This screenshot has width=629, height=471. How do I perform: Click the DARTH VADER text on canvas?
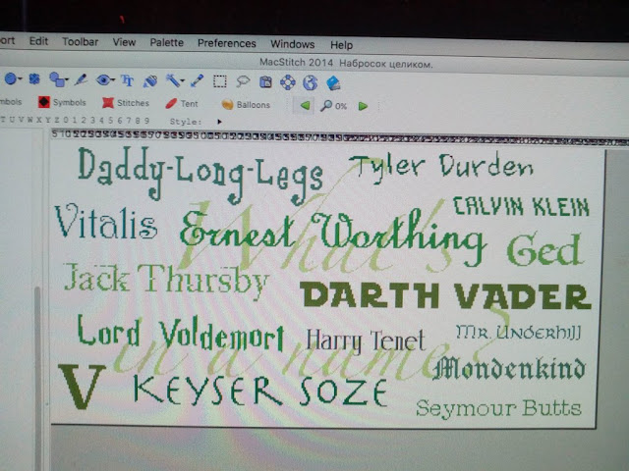(x=445, y=295)
